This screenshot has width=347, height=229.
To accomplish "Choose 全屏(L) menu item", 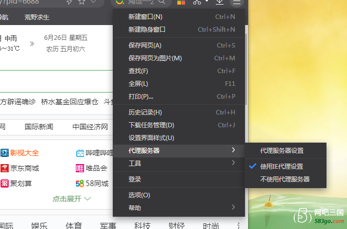I will pyautogui.click(x=179, y=84).
